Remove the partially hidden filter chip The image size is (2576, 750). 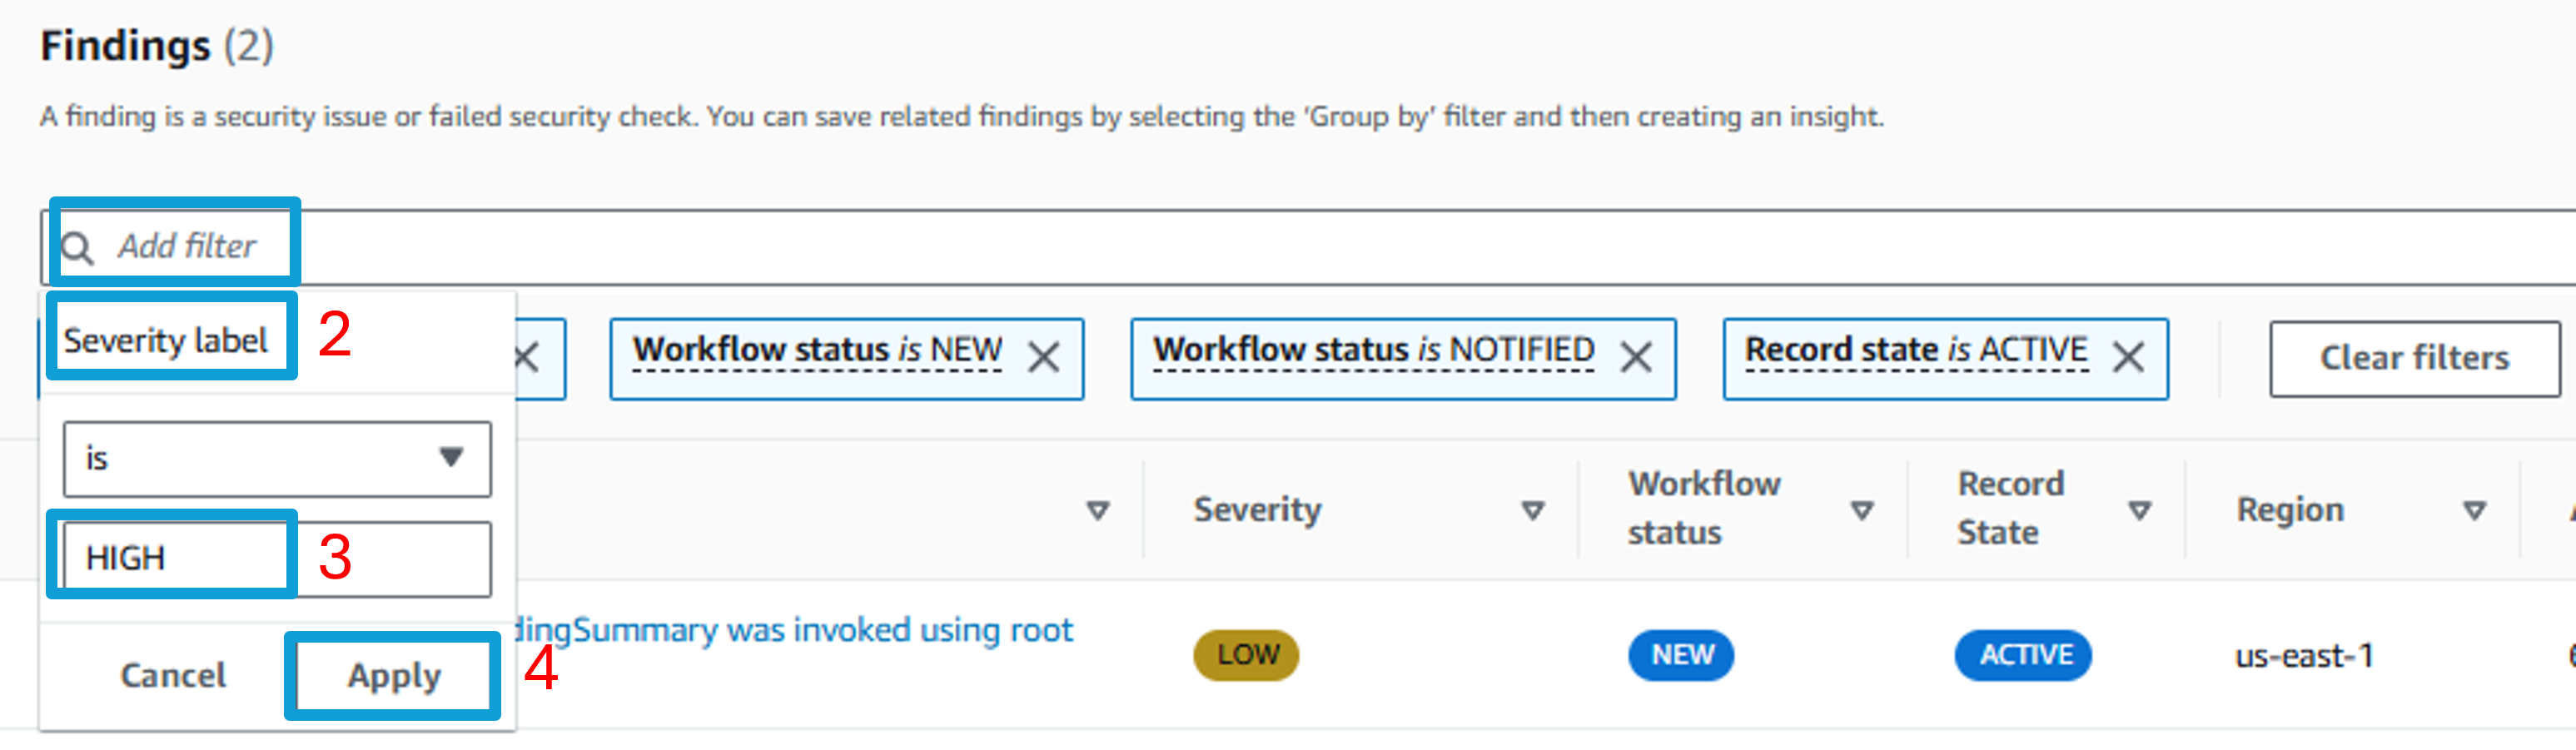[x=527, y=357]
